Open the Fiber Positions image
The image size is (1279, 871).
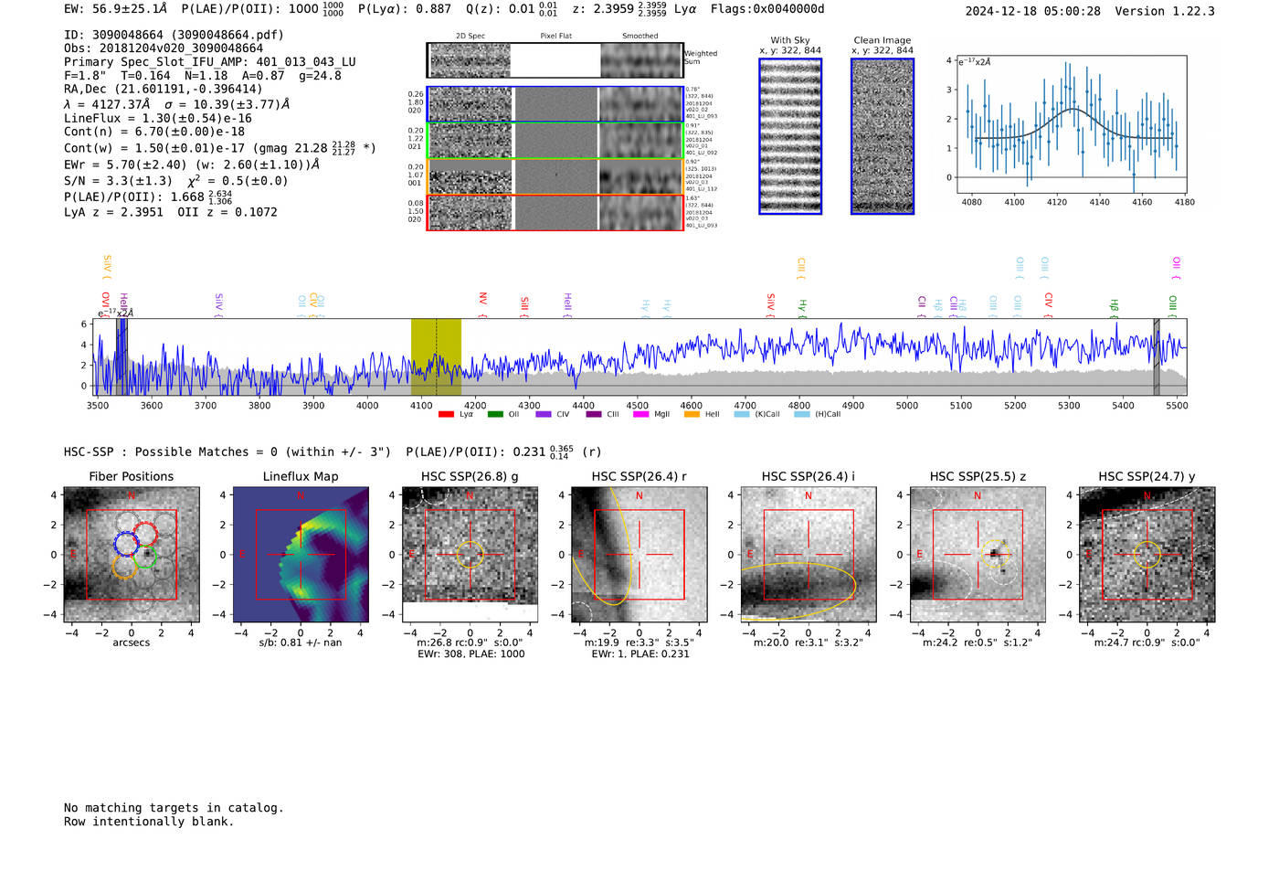[132, 555]
